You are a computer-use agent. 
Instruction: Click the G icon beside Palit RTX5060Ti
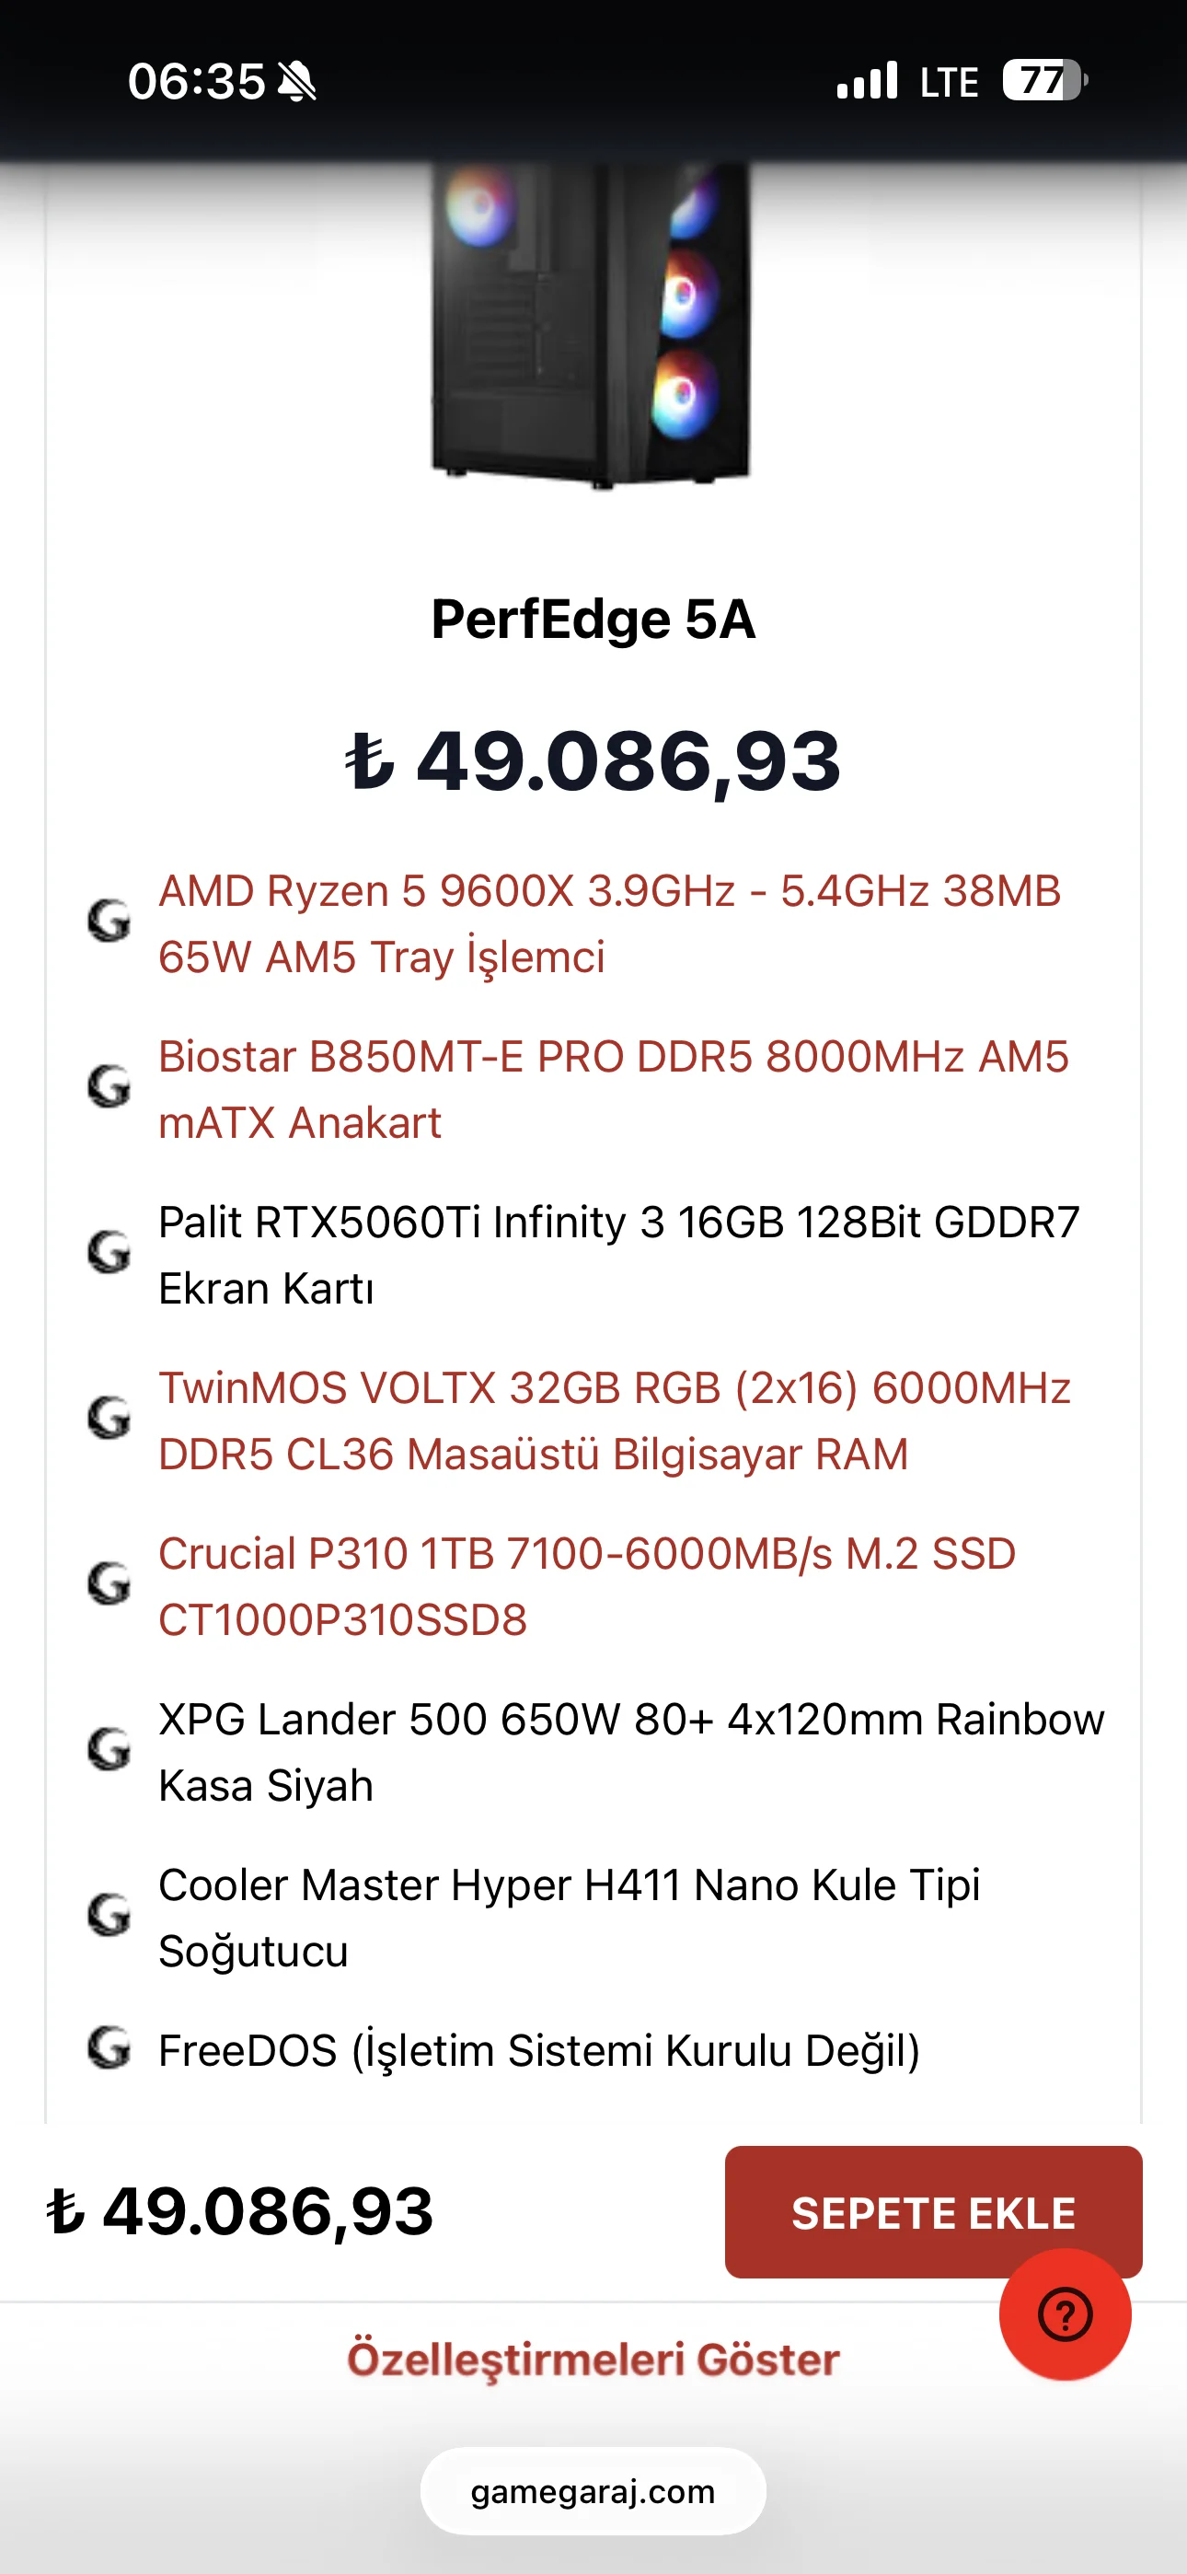pyautogui.click(x=109, y=1253)
